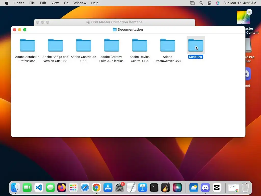The width and height of the screenshot is (261, 196).
Task: Open Visual Studio Code from the Dock
Action: pos(39,188)
